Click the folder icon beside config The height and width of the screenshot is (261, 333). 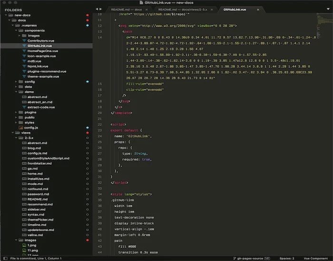pos(21,82)
